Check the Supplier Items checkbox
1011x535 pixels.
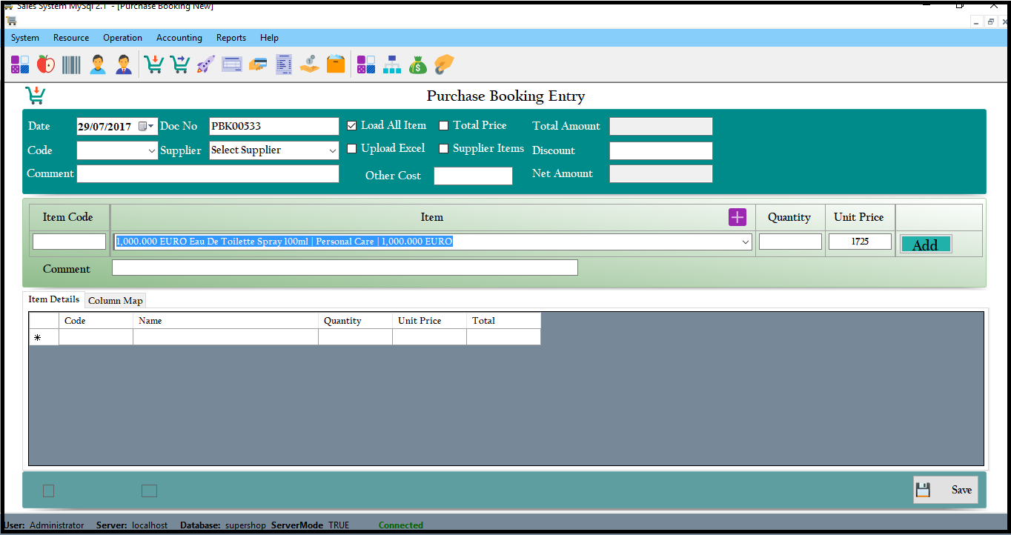click(x=444, y=149)
